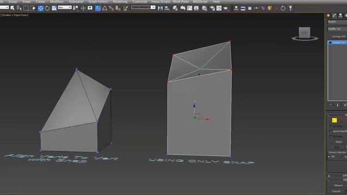Screen dimensions: 347x195
Task: Expand the Soft Selection rollout
Action: [337, 175]
